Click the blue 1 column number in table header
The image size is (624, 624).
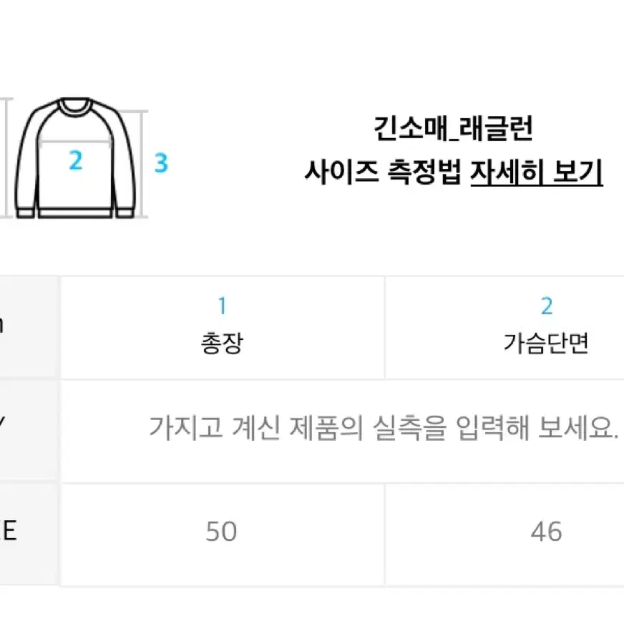point(222,306)
